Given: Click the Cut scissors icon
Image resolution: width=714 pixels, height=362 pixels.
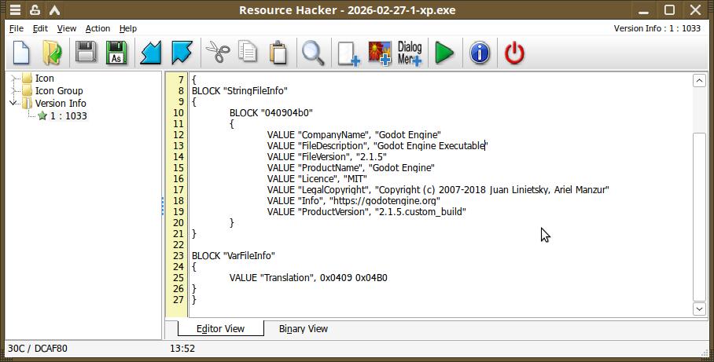Looking at the screenshot, I should 218,53.
